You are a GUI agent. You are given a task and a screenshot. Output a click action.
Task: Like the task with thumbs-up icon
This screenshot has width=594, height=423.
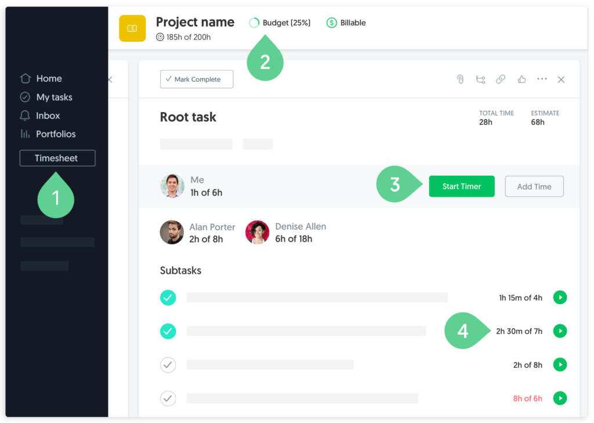(521, 79)
